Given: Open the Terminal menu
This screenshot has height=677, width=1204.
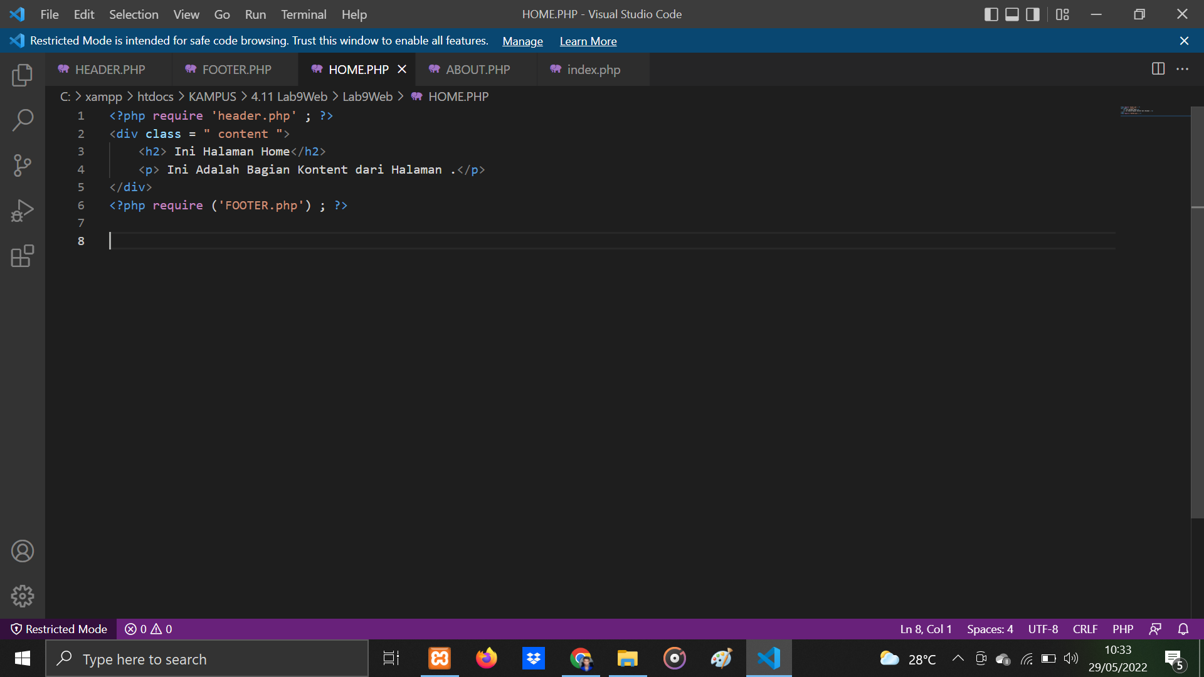Looking at the screenshot, I should click(304, 14).
